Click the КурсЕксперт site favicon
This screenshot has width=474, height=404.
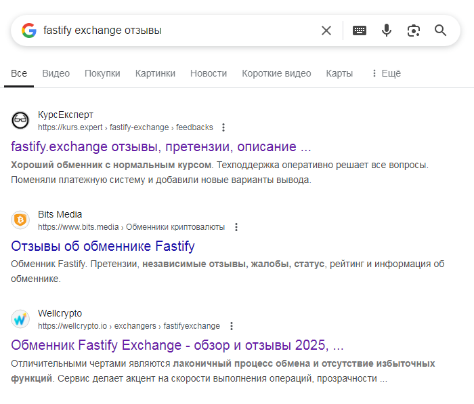[x=21, y=121]
